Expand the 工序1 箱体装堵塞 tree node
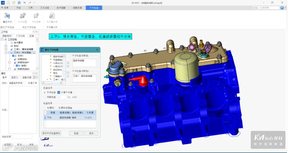The image size is (290, 153). [x=6, y=49]
